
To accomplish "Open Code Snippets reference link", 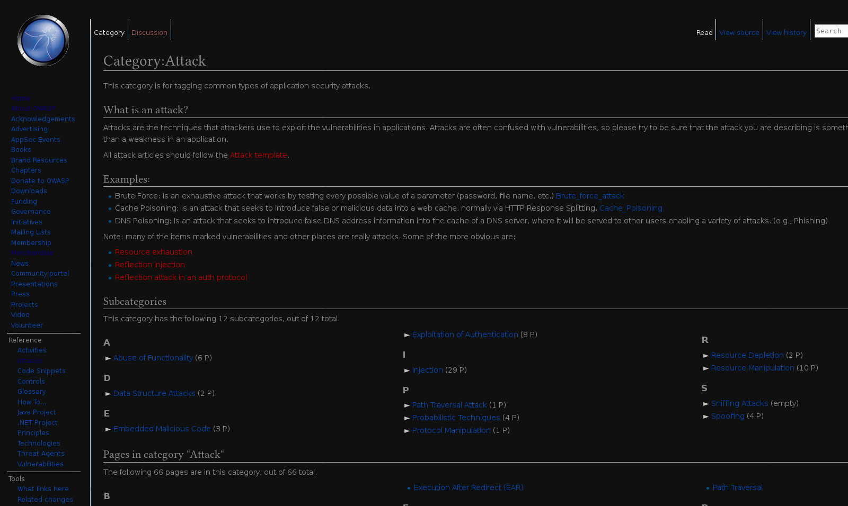I will (41, 371).
